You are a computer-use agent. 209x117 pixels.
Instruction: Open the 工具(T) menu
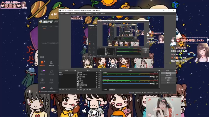point(97,14)
